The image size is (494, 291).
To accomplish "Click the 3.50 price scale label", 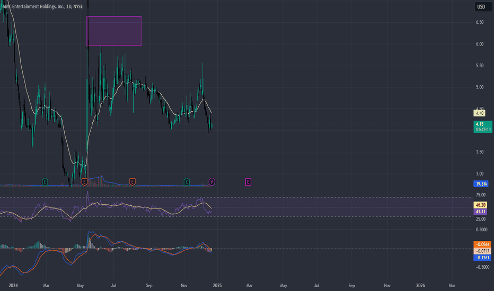I will coord(480,152).
